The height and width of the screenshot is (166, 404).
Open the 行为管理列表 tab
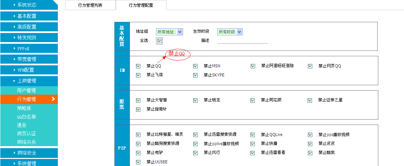(x=90, y=5)
